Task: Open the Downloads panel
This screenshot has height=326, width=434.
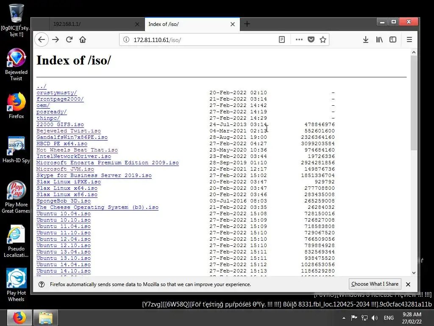Action: tap(366, 39)
